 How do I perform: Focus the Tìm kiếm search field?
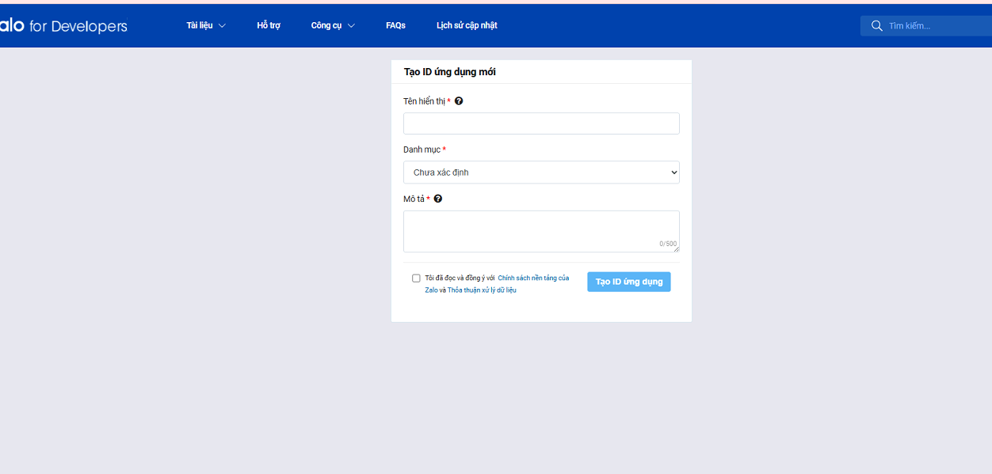point(935,25)
